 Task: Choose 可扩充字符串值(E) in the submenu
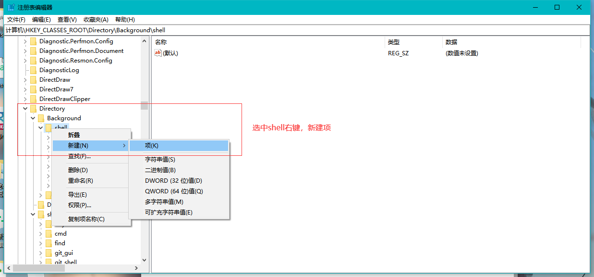179,213
